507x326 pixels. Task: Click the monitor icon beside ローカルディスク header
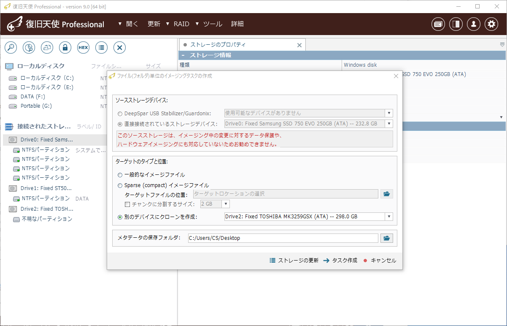point(9,66)
